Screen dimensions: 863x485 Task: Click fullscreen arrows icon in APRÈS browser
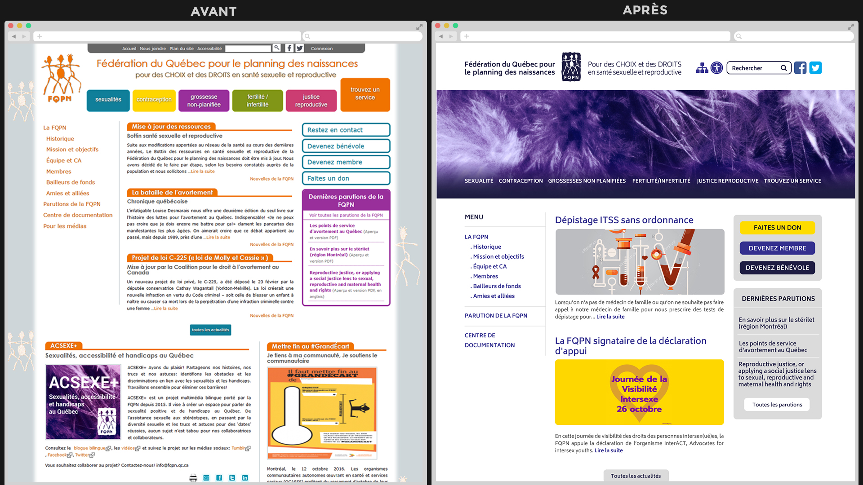coord(851,27)
